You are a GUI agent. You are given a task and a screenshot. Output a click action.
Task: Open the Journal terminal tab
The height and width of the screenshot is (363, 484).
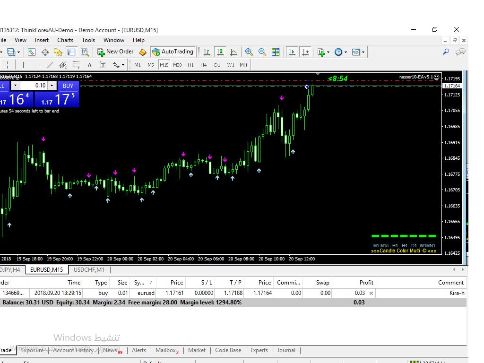click(x=286, y=350)
